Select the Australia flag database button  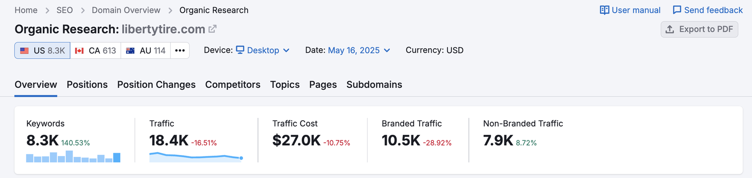point(146,50)
